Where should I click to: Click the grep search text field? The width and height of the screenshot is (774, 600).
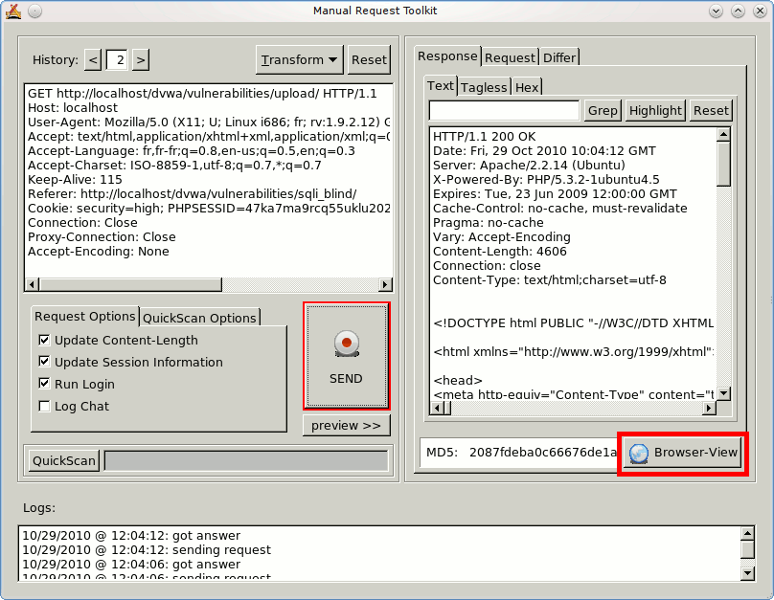tap(504, 110)
